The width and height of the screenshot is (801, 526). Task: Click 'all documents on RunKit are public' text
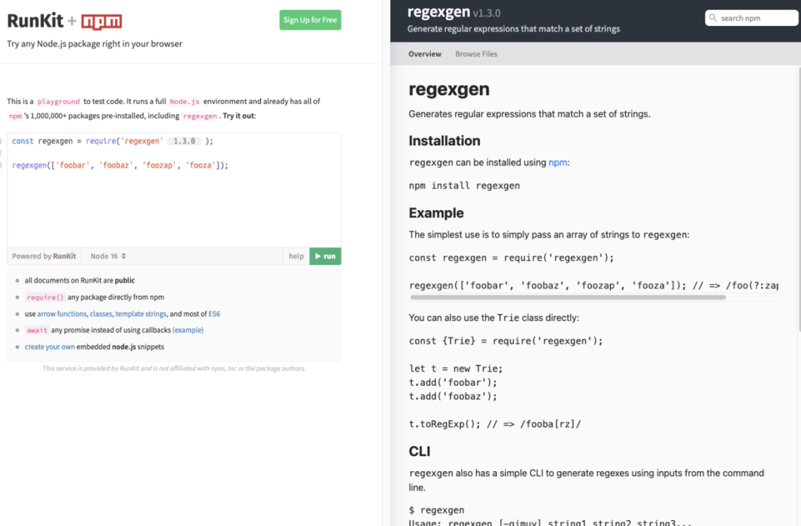click(79, 280)
